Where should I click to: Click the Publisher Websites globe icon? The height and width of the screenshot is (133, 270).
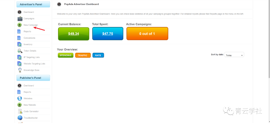(x=19, y=98)
